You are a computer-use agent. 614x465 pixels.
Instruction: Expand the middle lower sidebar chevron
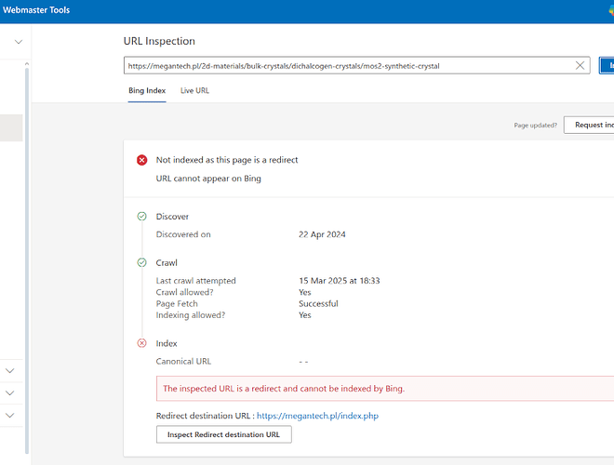[10, 392]
